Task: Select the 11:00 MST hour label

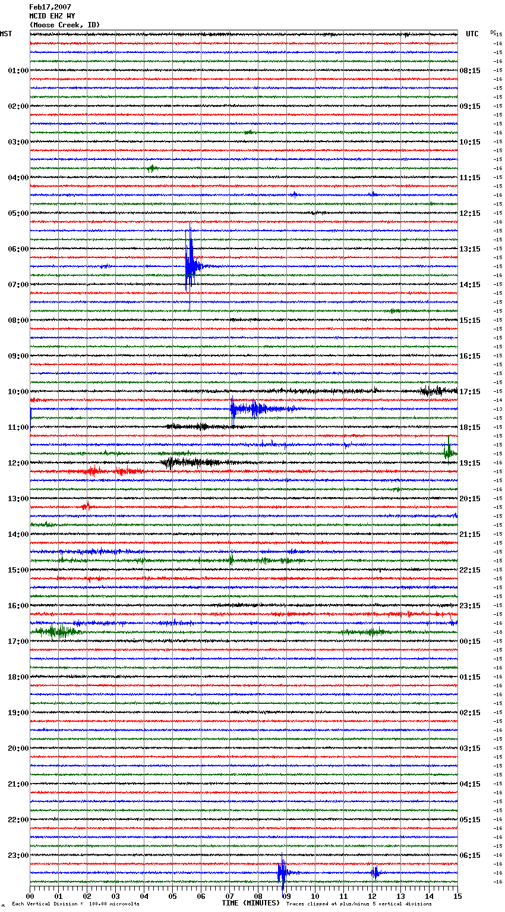Action: pos(18,427)
